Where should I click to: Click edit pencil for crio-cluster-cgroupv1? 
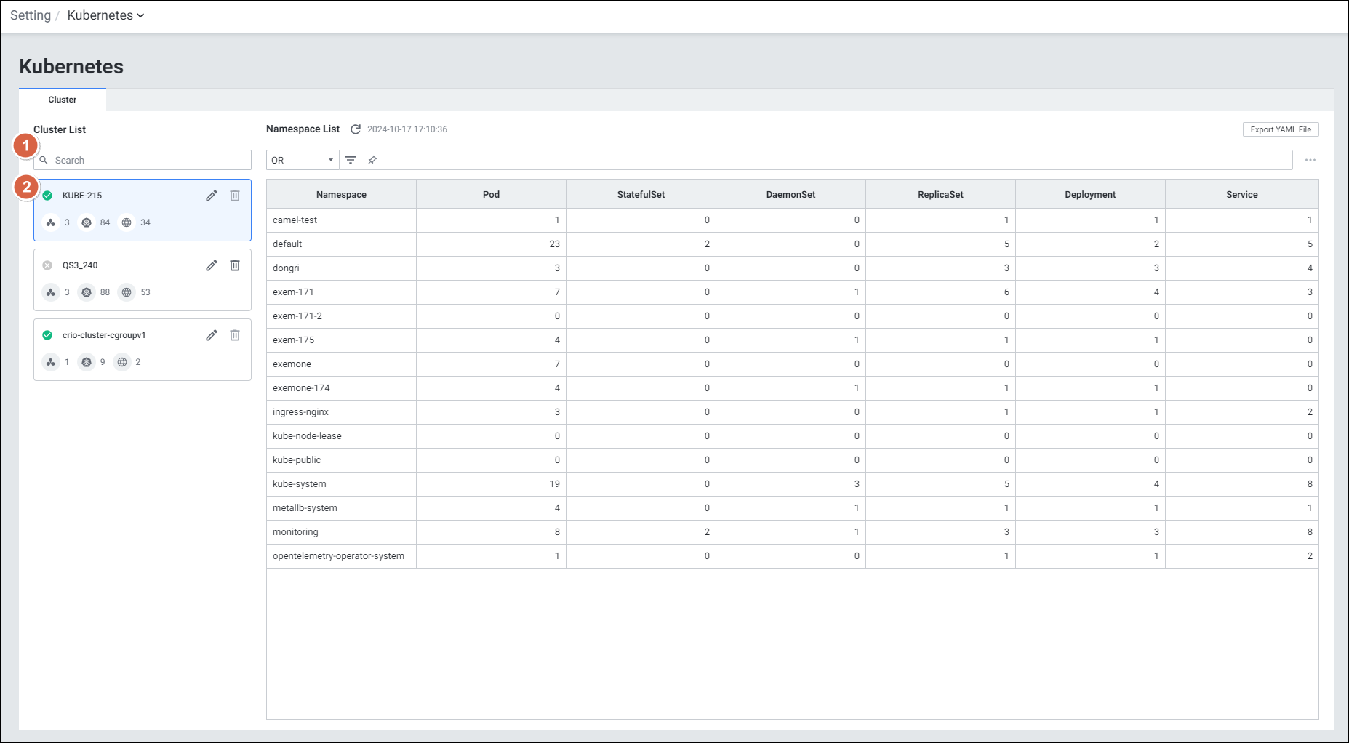[x=211, y=335]
